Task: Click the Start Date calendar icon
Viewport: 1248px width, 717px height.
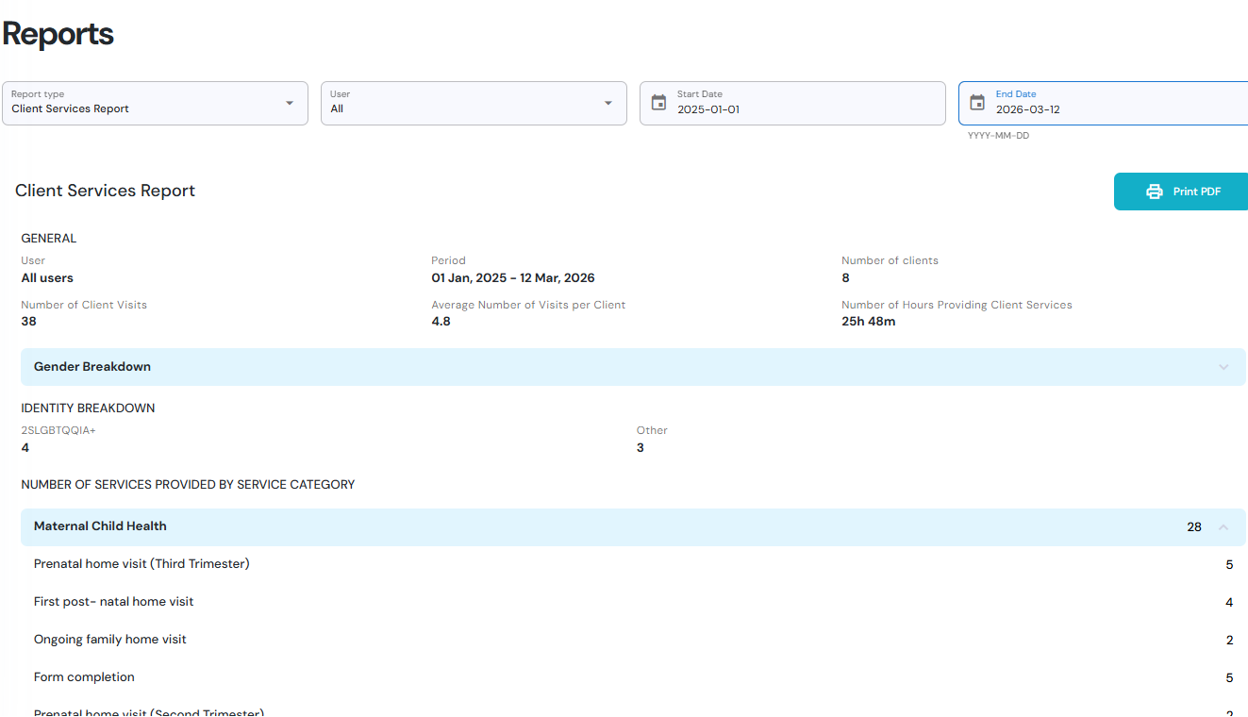Action: (x=658, y=103)
